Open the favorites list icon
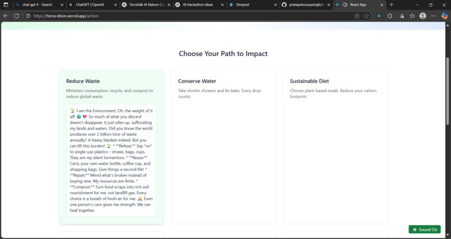Viewport: 451px width, 239px height. point(412,16)
